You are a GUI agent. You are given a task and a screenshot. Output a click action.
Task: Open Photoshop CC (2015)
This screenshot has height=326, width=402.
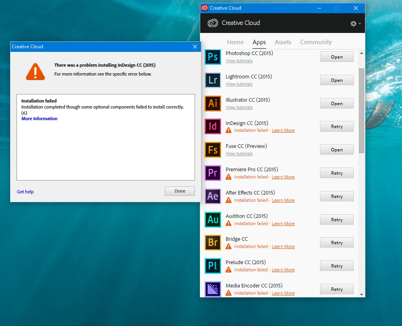click(x=336, y=57)
